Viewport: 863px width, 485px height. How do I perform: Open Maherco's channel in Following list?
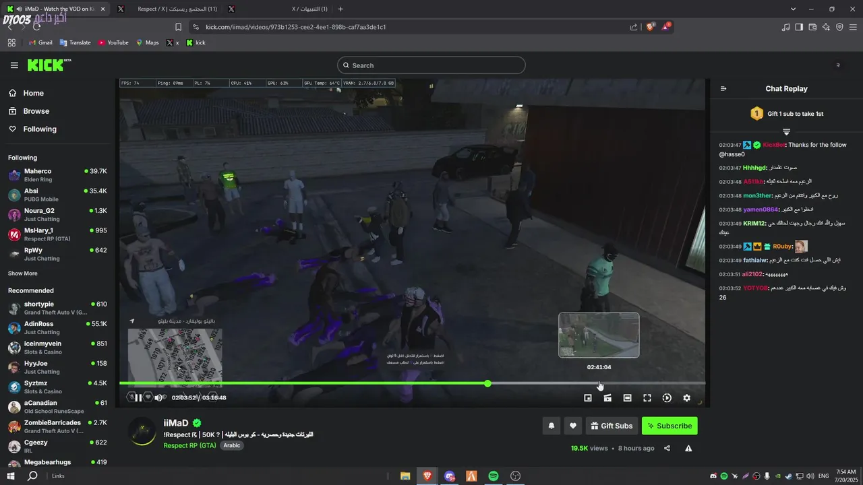pos(57,175)
